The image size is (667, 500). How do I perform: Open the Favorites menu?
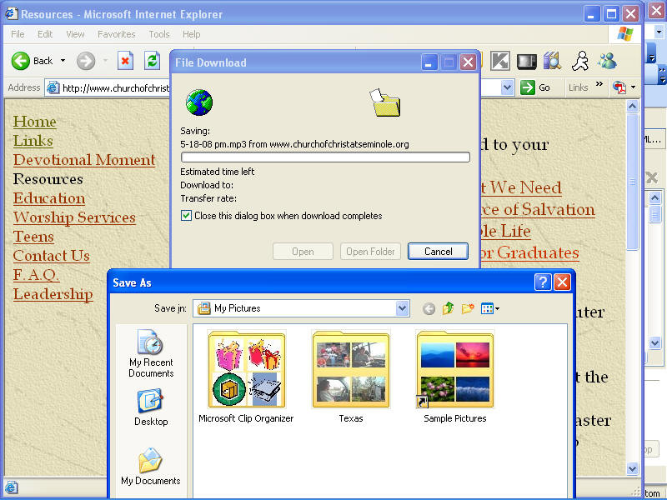click(x=116, y=34)
